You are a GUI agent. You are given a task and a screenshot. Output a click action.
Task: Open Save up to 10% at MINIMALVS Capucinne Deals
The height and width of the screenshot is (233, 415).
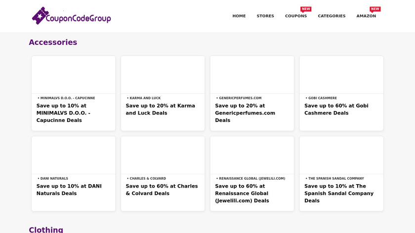[63, 113]
